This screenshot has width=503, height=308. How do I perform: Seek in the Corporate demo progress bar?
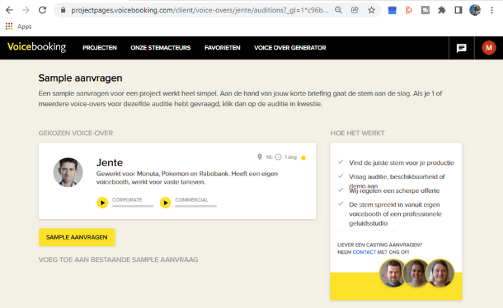tap(133, 207)
